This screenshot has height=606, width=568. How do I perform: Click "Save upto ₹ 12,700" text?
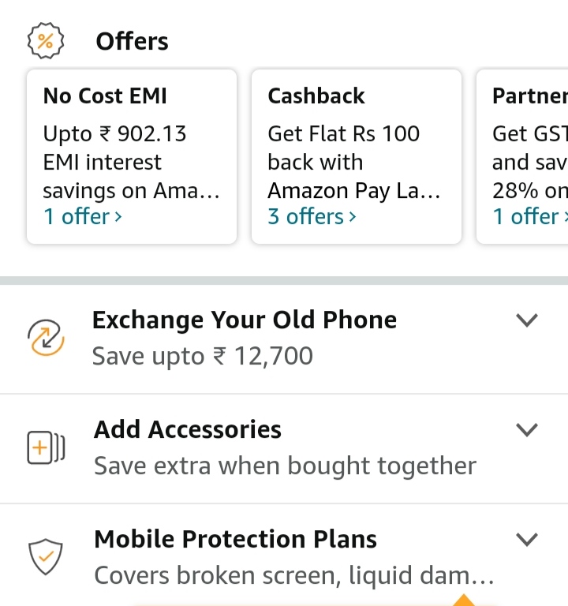click(x=203, y=357)
